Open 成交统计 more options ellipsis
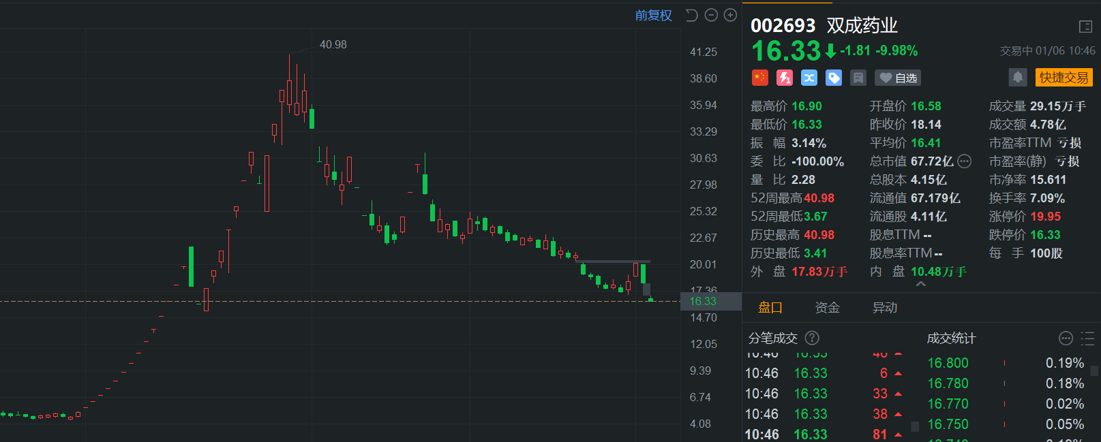 coord(1066,338)
